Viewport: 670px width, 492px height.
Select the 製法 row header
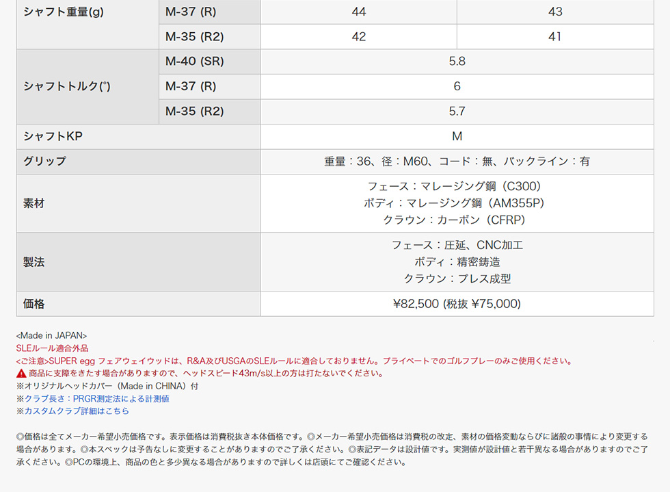[34, 262]
